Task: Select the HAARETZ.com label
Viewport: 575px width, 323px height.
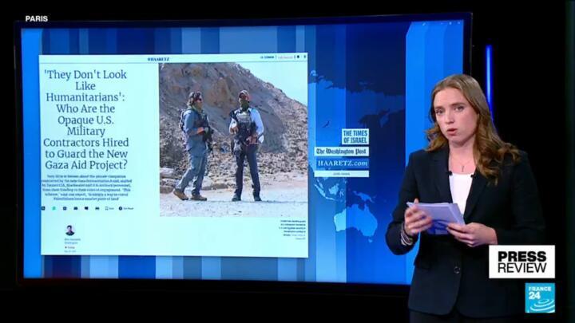Action: click(343, 163)
